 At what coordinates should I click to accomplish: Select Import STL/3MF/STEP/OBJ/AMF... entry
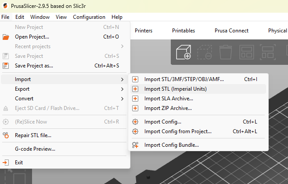coord(198,79)
